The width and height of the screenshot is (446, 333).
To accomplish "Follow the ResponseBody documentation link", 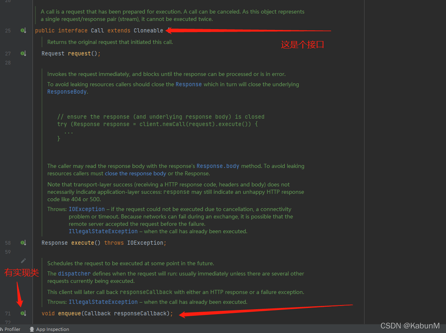I will [67, 92].
